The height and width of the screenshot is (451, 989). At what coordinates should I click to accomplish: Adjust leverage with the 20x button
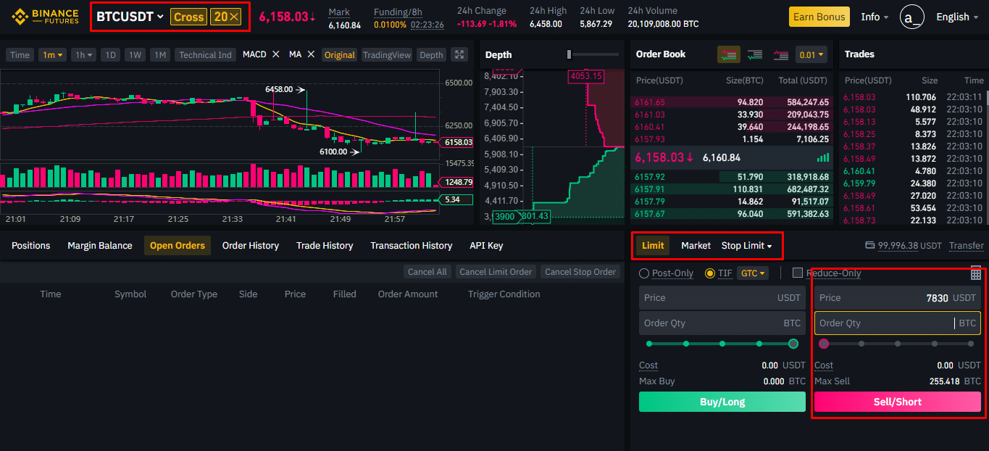227,17
